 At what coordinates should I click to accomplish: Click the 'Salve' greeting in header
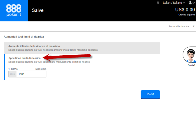pos(38,11)
